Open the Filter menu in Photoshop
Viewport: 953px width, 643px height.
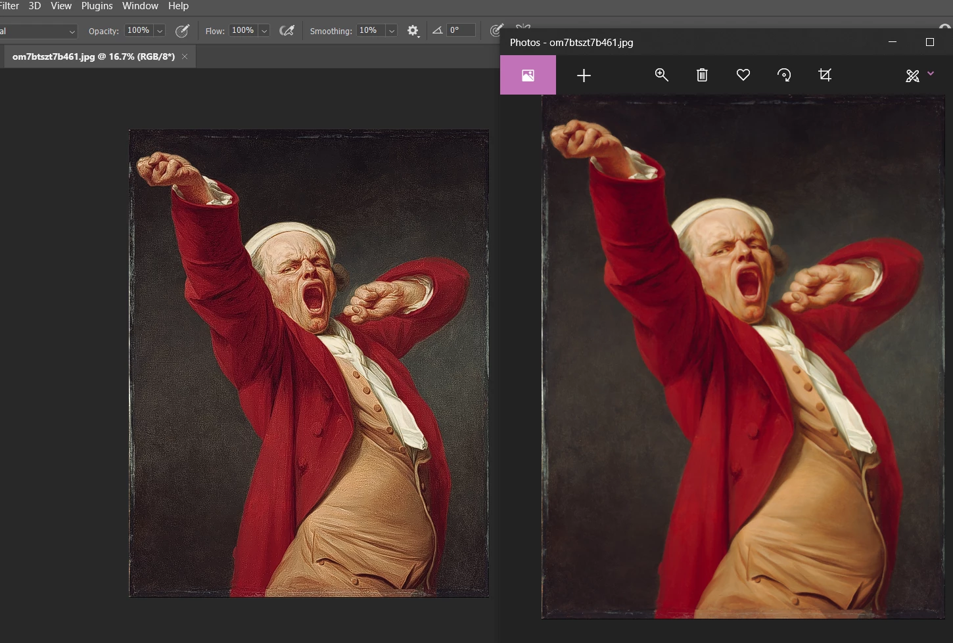[9, 6]
